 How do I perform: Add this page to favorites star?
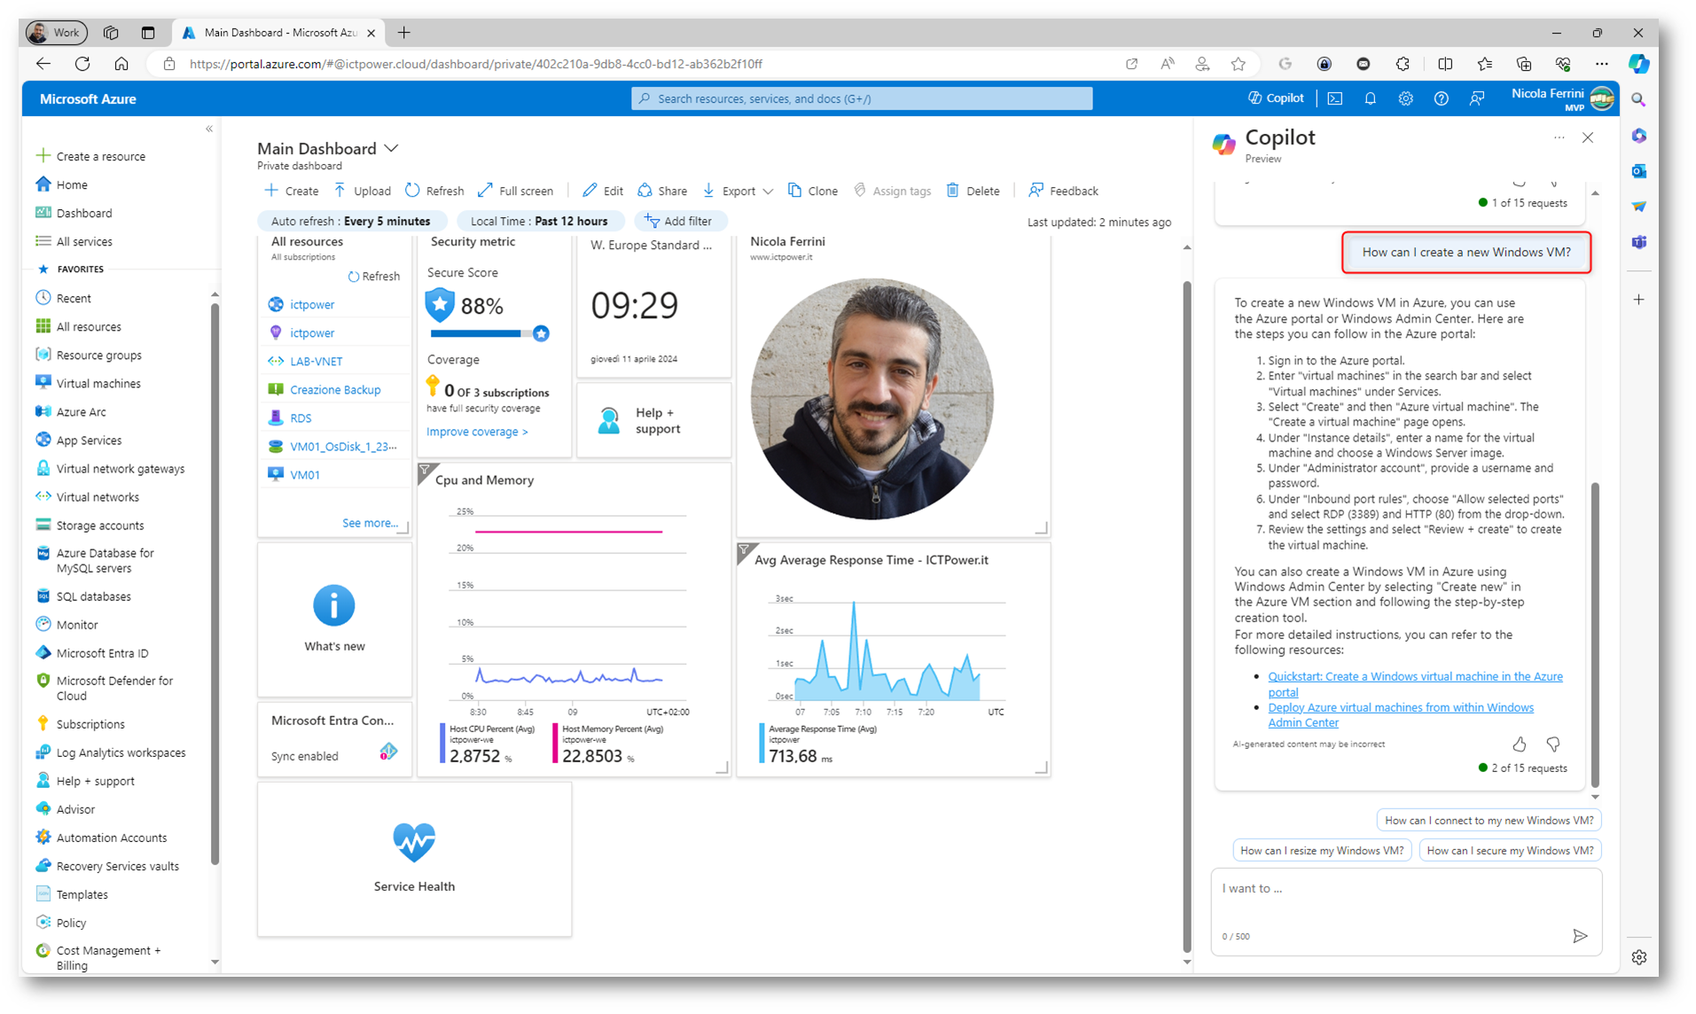[1238, 64]
